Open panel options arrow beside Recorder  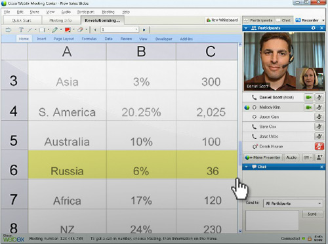pyautogui.click(x=323, y=20)
